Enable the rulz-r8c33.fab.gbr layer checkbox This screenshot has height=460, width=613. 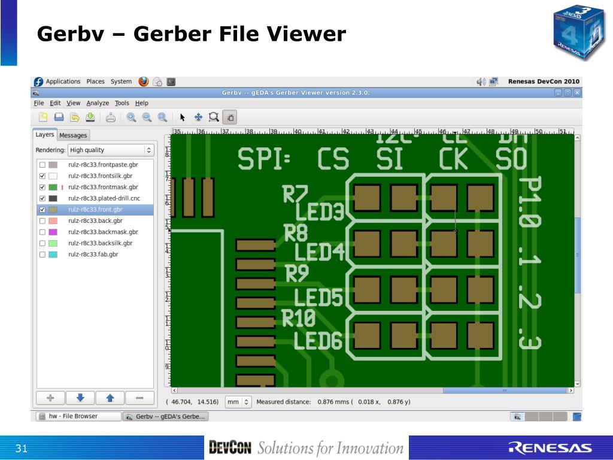pos(43,254)
